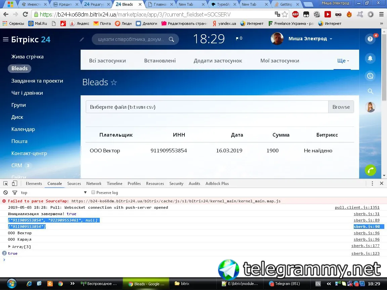Screen dimensions: 387x290
Task: Toggle the Preserve log checkbox
Action: [x=93, y=192]
